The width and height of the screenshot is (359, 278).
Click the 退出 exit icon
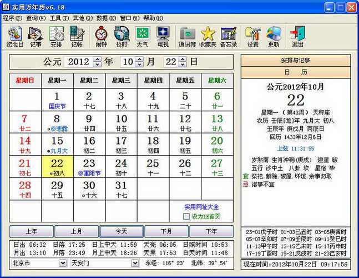pyautogui.click(x=298, y=36)
